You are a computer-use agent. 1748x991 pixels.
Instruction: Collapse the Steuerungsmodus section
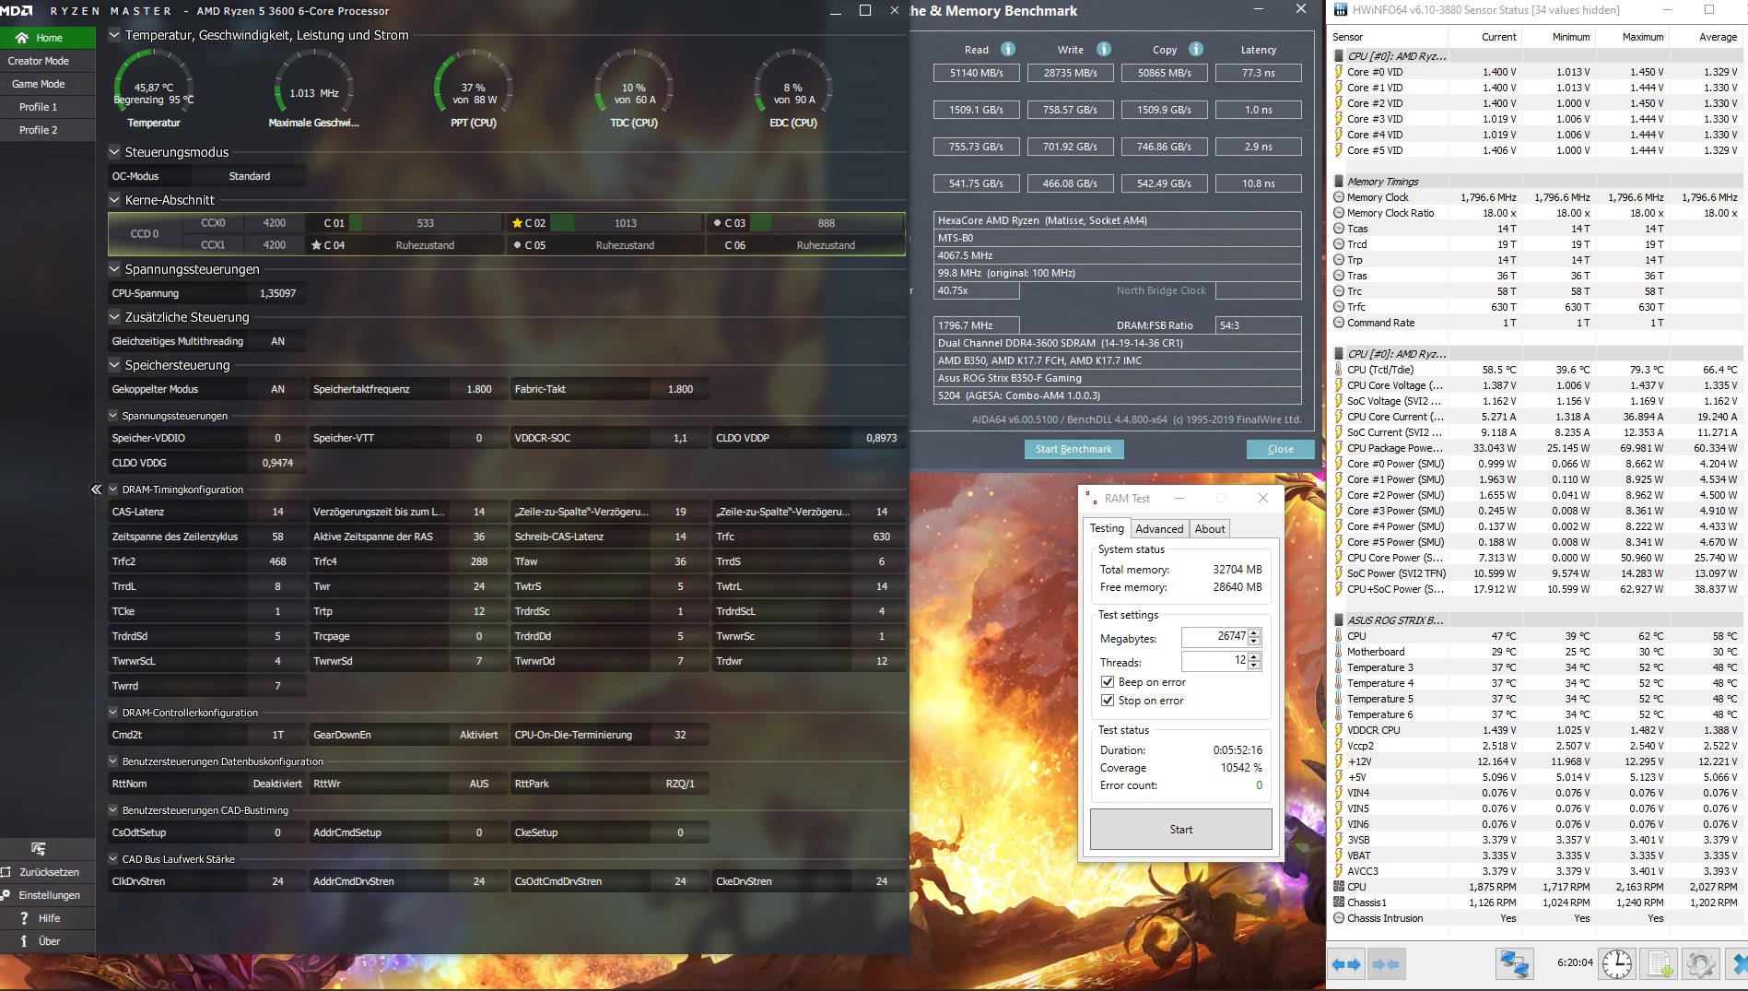tap(114, 152)
